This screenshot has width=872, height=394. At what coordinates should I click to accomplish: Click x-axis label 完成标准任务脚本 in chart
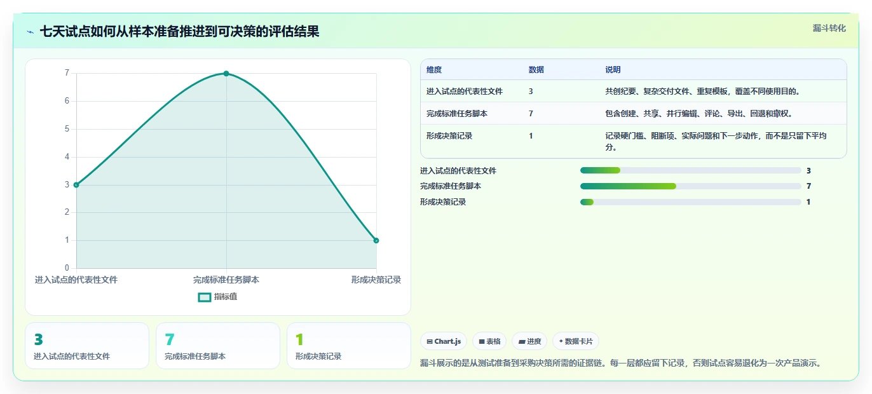point(226,280)
